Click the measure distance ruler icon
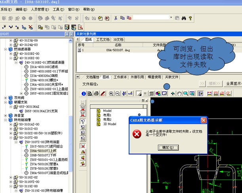This screenshot has height=193, width=242. tap(209, 94)
